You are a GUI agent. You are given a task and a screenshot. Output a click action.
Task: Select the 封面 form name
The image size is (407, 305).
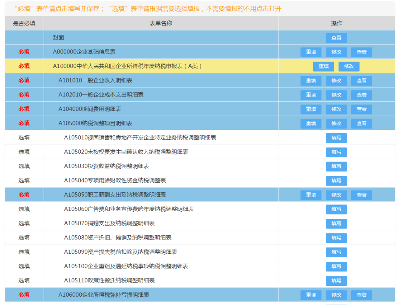58,38
